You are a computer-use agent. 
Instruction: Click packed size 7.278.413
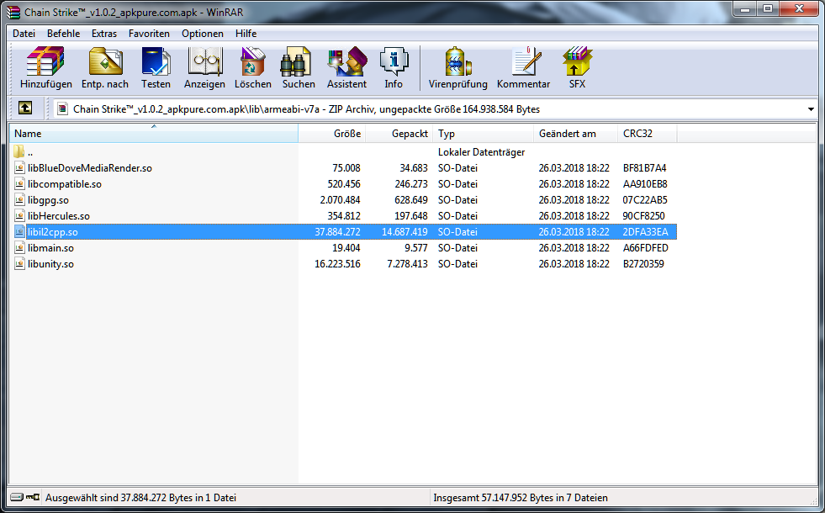coord(407,263)
